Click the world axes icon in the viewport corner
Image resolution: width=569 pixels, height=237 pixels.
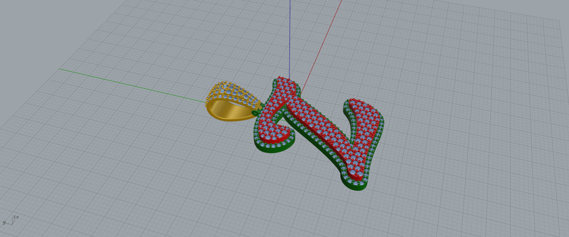pos(10,220)
